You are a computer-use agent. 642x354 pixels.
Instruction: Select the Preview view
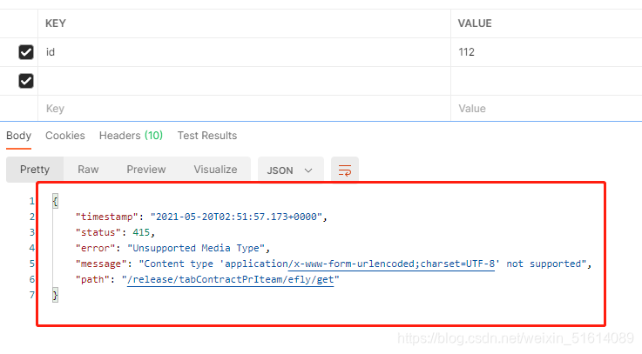(146, 170)
